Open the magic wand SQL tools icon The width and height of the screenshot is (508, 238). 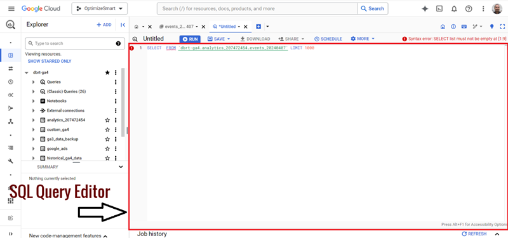(x=477, y=27)
